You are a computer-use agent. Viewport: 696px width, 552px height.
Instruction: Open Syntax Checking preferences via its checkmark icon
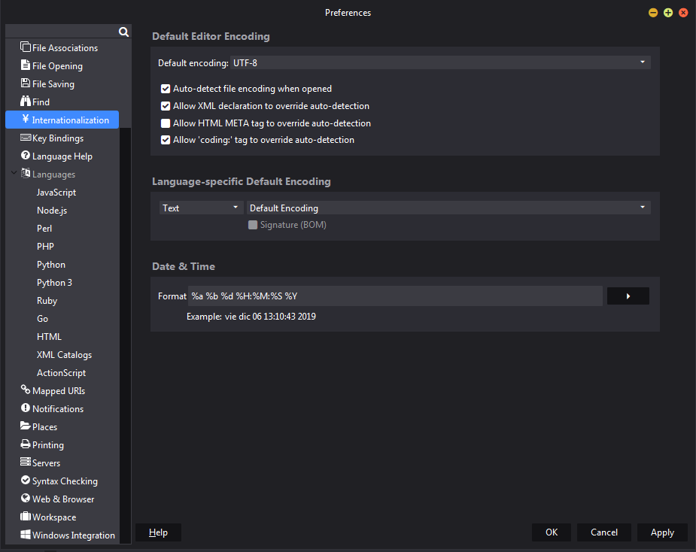point(24,481)
